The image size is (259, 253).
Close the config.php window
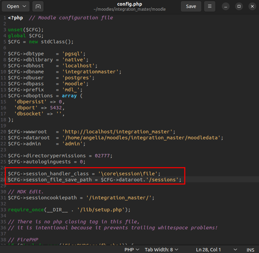coord(252,6)
